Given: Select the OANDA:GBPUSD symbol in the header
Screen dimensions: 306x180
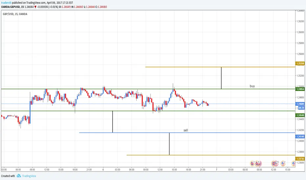Looking at the screenshot, I should 10,7.
